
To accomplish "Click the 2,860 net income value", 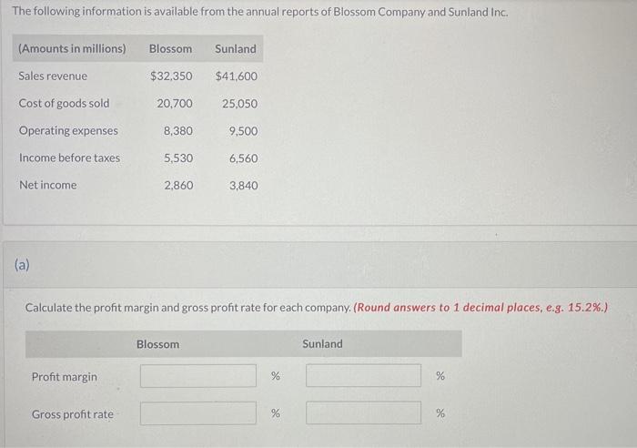I will pos(178,186).
